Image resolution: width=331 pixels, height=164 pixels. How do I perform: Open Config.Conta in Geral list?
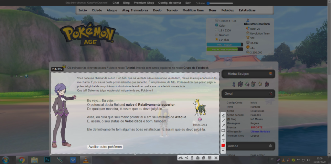click(x=235, y=103)
